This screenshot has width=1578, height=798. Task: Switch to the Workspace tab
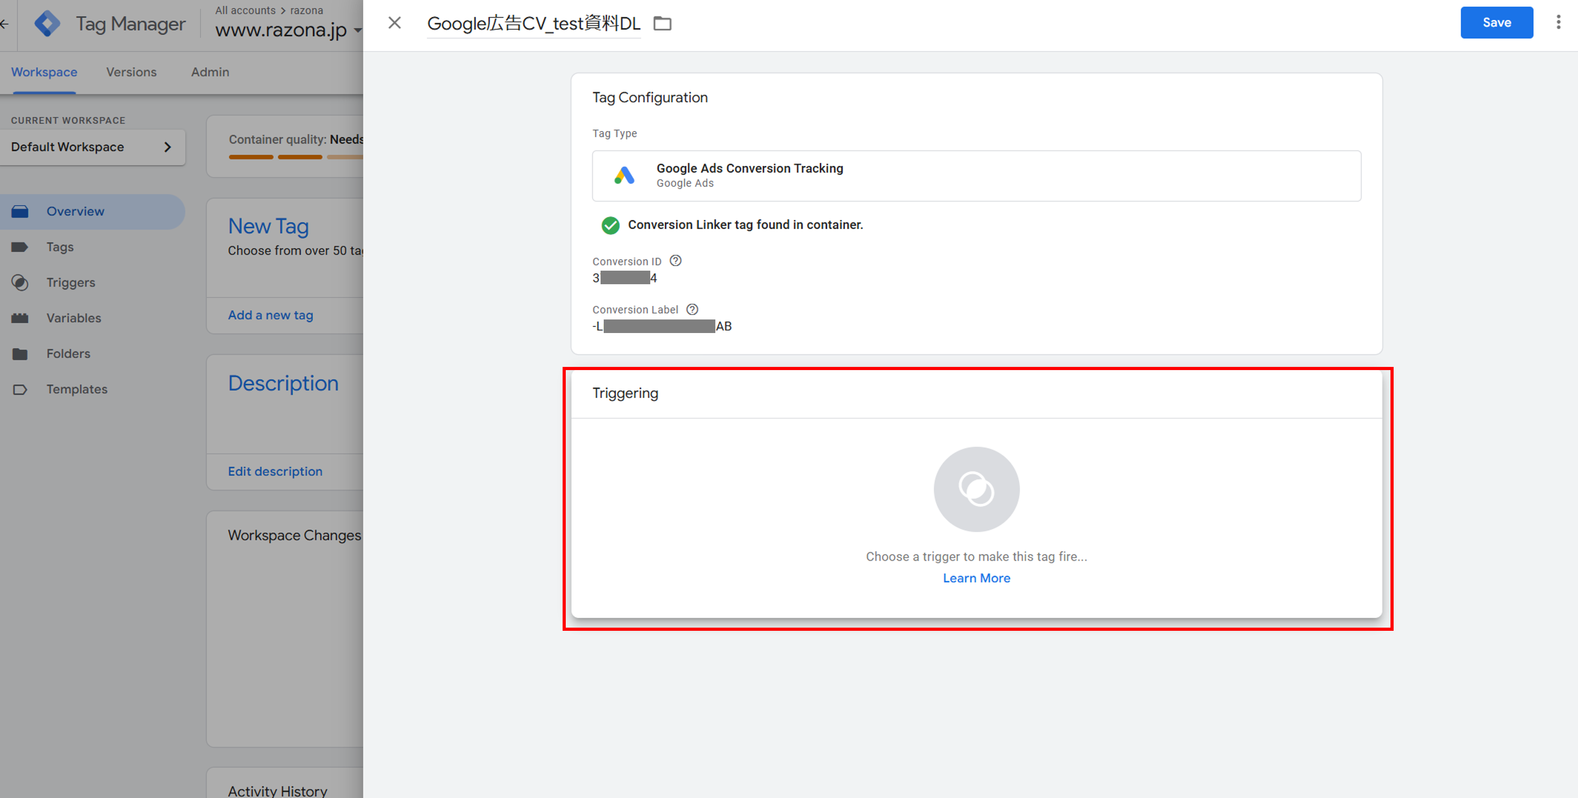tap(44, 72)
